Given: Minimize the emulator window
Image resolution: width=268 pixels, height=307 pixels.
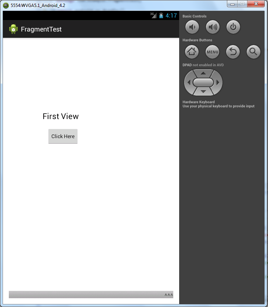Looking at the screenshot, I should 232,4.
